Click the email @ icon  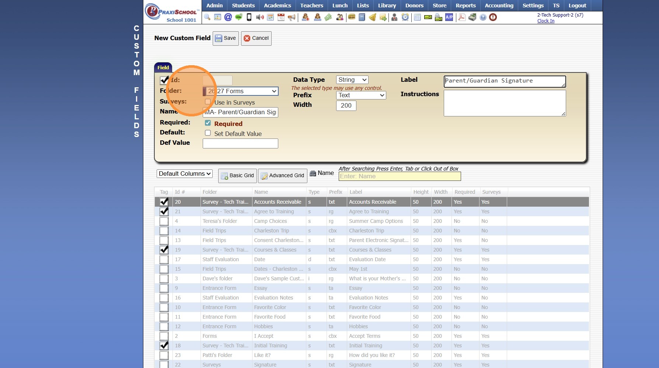(228, 17)
